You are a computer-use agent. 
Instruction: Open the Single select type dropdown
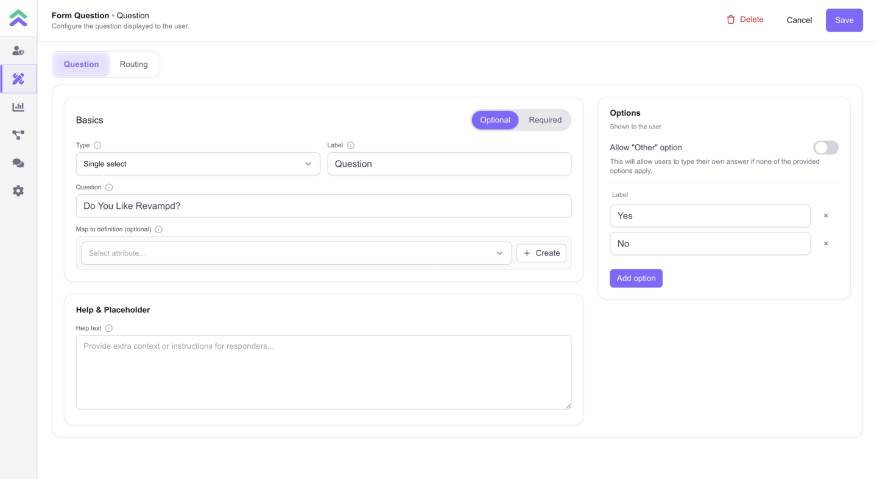click(x=198, y=164)
